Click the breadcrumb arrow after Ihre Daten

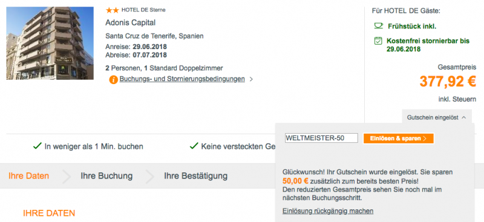67,176
